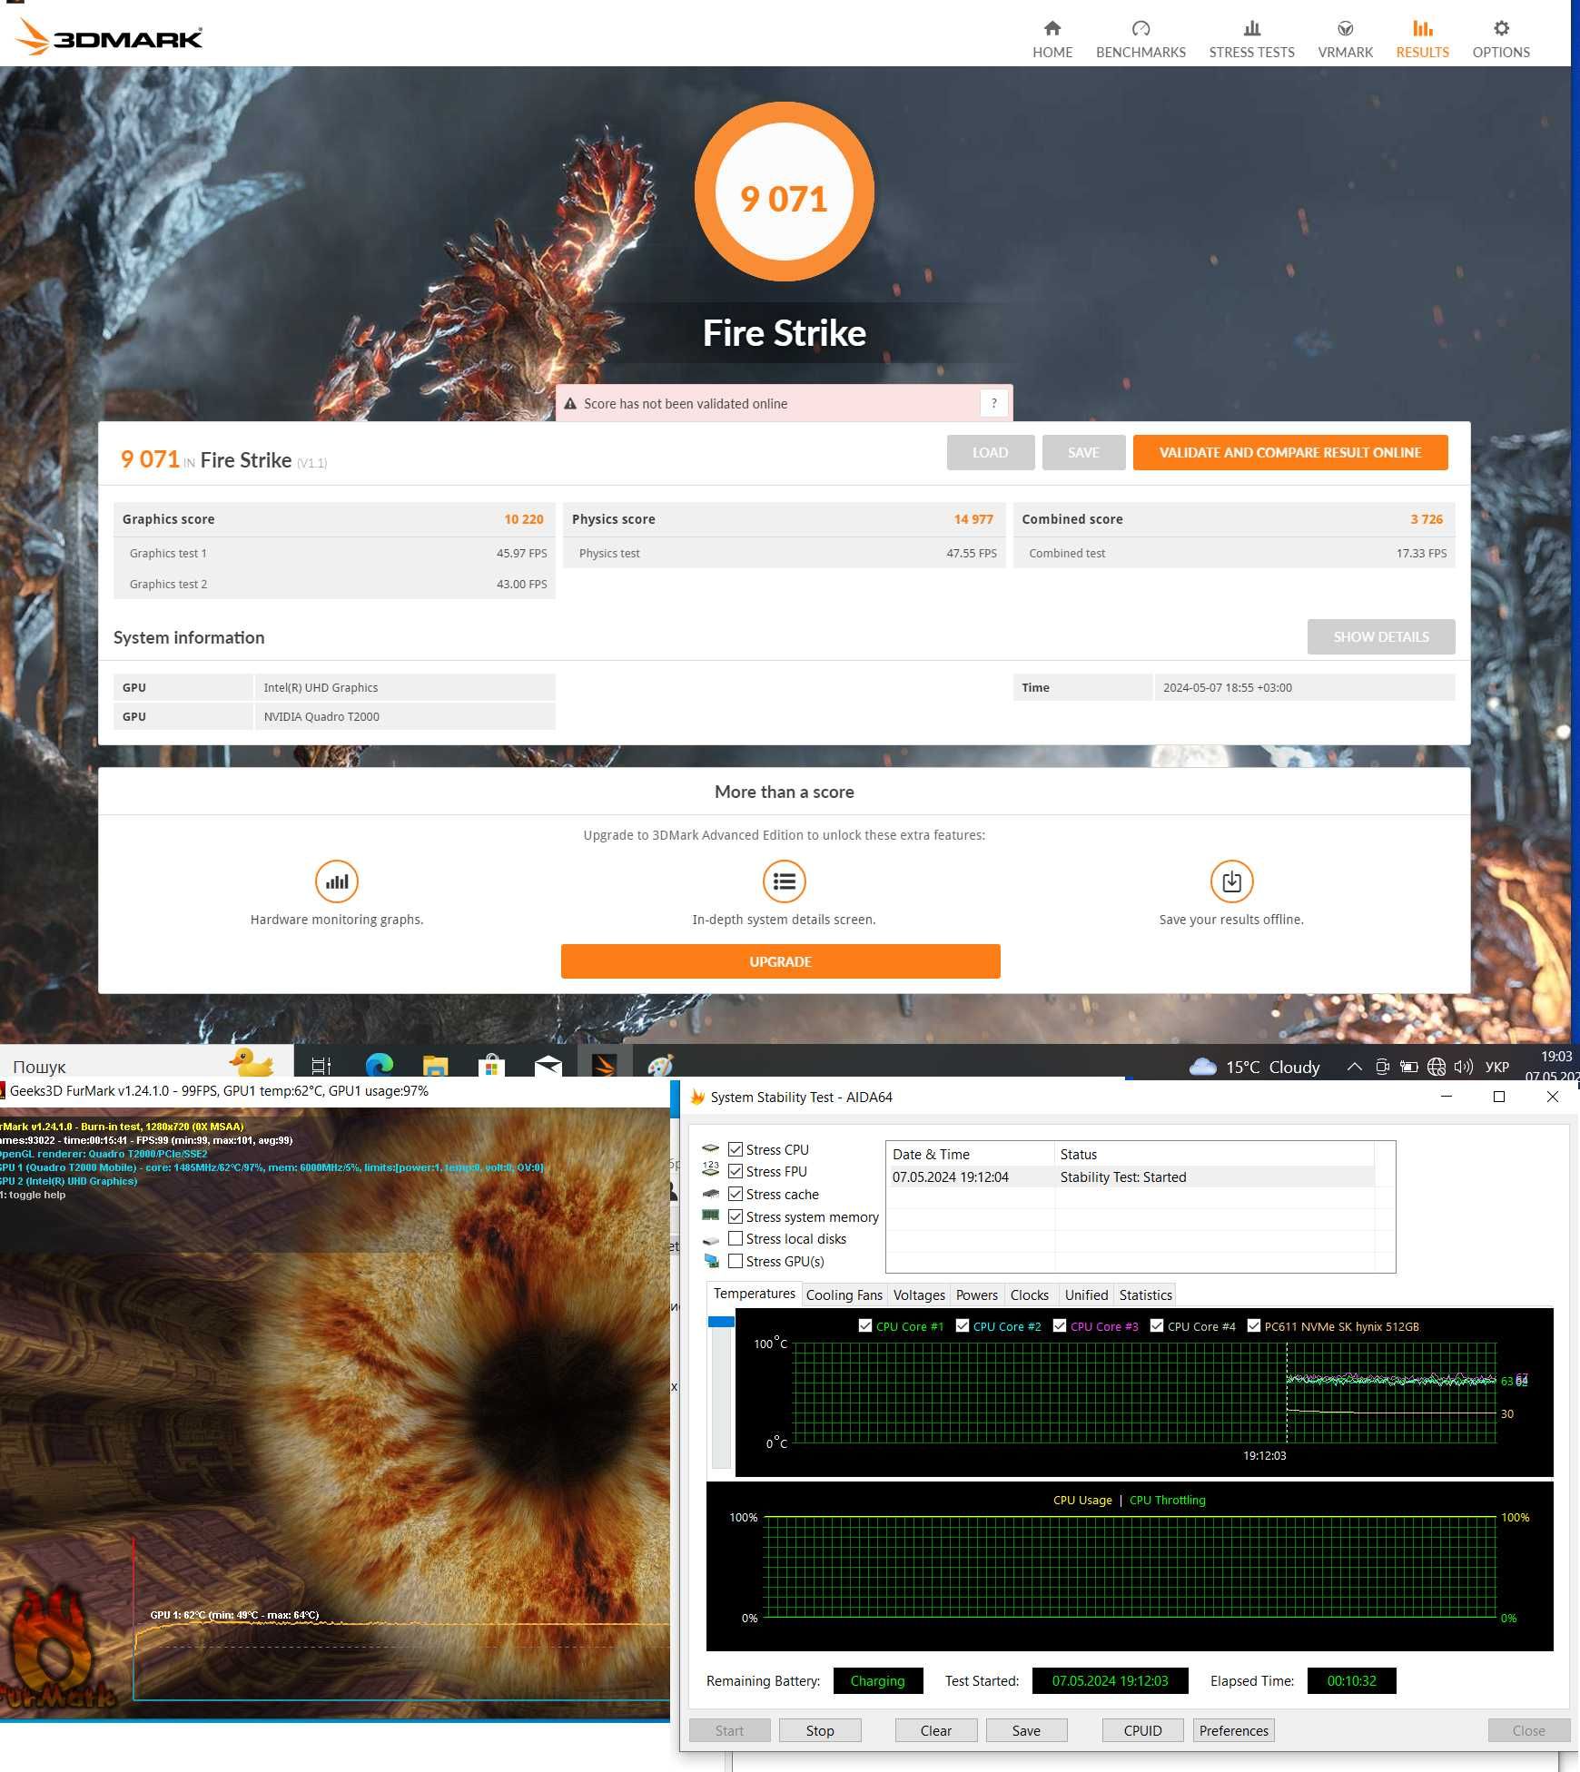Toggle Stress cache checkbox
This screenshot has height=1772, width=1580.
(736, 1194)
